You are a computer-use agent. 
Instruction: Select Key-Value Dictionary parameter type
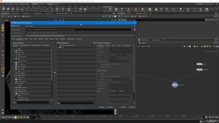click(x=23, y=94)
